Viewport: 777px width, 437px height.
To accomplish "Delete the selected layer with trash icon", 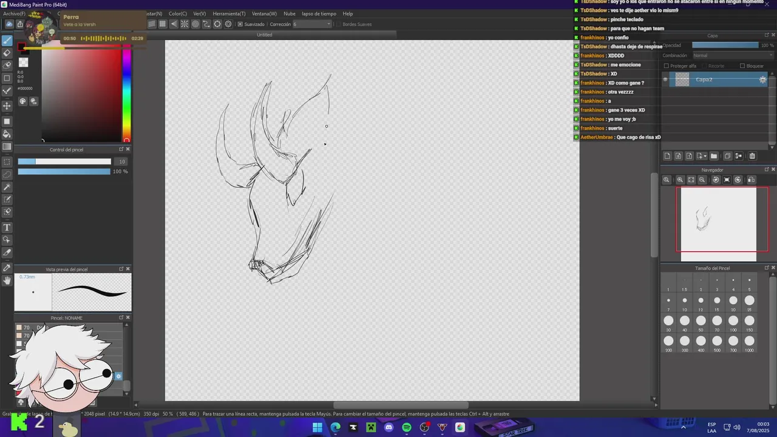I will [x=752, y=156].
